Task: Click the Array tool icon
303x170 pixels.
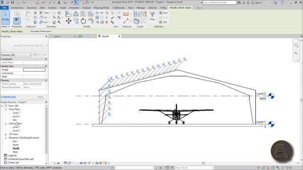Action: [97, 17]
